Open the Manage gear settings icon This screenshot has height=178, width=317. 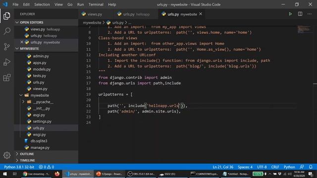tap(7, 155)
